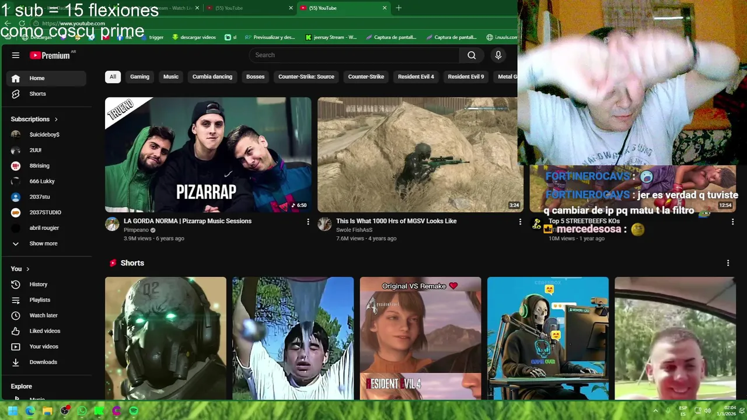This screenshot has height=420, width=747.
Task: Open more options for the MGSV video
Action: 520,222
